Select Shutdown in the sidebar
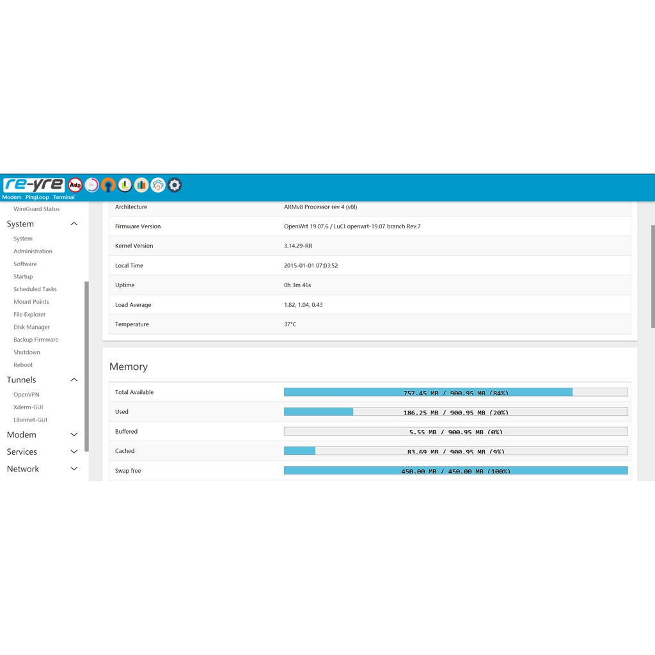This screenshot has height=655, width=655. [x=27, y=352]
